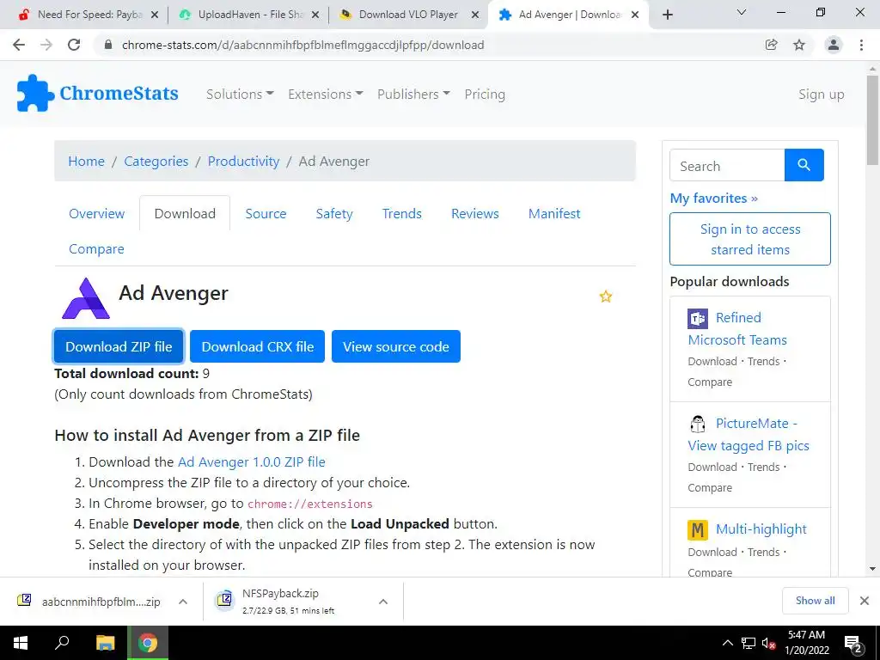The image size is (880, 660).
Task: Open the Trends tab
Action: tap(402, 214)
